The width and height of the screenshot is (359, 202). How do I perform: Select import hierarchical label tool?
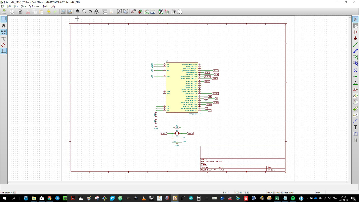355,109
